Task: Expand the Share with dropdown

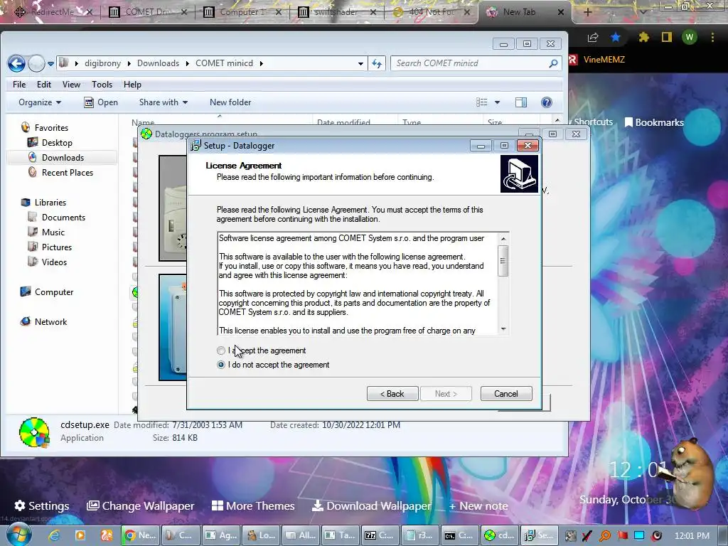Action: tap(164, 102)
